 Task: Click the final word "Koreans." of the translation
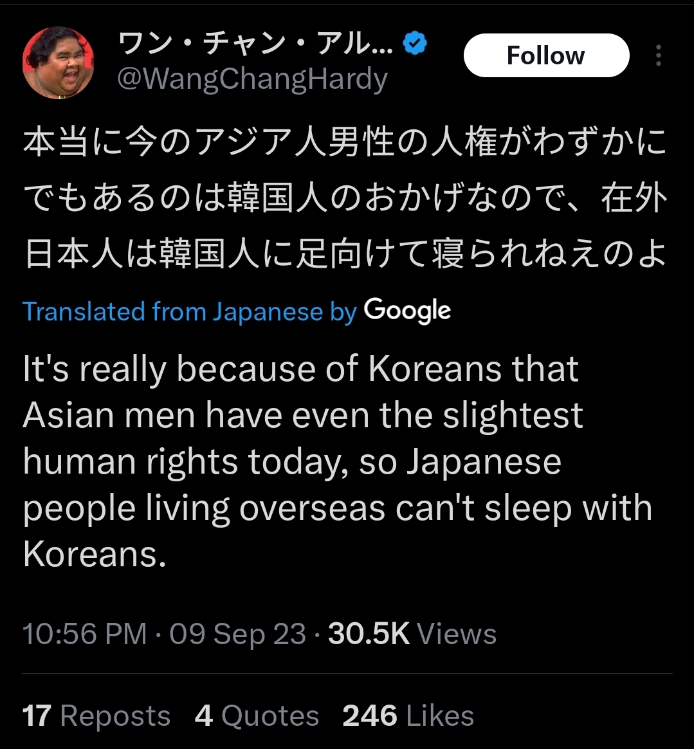pyautogui.click(x=95, y=554)
